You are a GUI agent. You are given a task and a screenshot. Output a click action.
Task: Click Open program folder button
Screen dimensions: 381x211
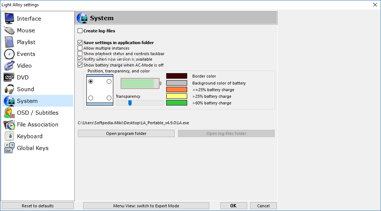127,133
